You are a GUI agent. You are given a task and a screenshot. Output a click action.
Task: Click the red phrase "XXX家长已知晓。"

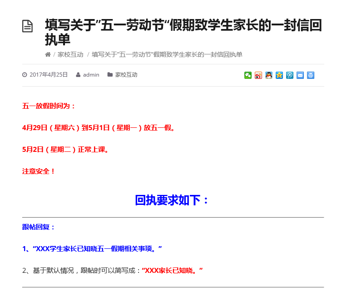[x=172, y=271]
